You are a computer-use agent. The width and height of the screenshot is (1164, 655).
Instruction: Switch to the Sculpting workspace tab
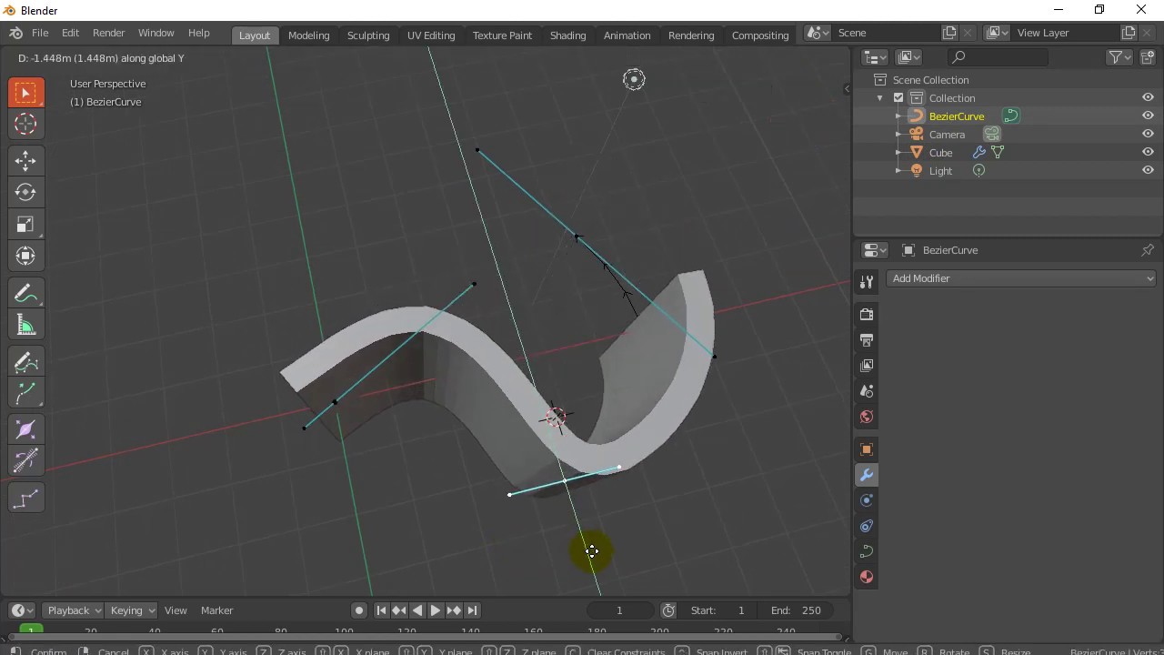[x=367, y=35]
